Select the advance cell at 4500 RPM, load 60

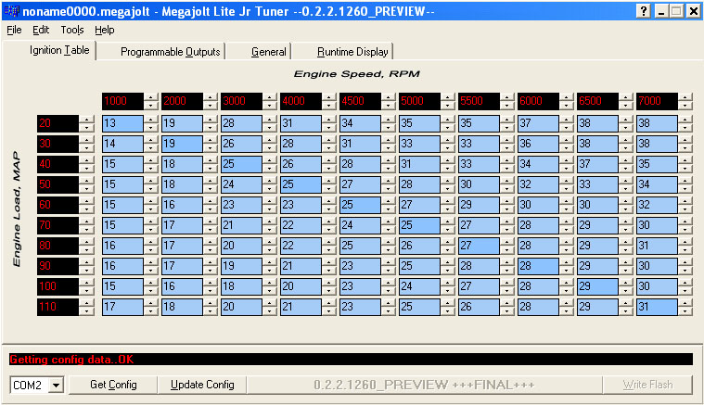361,205
